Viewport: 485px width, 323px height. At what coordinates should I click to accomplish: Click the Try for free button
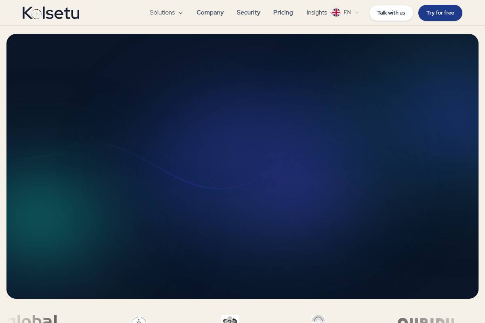[x=440, y=13]
